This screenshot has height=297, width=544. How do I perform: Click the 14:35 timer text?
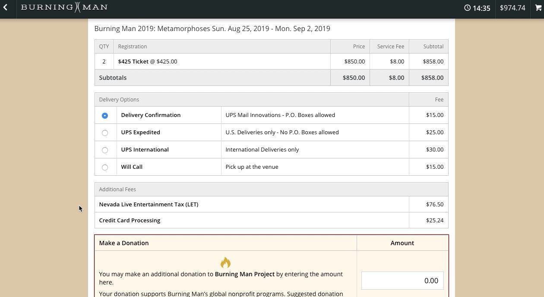[x=481, y=8]
